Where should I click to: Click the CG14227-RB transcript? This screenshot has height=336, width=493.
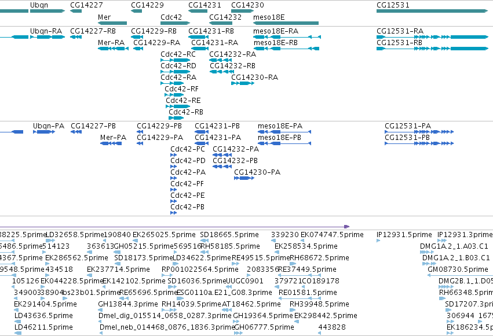pos(76,37)
